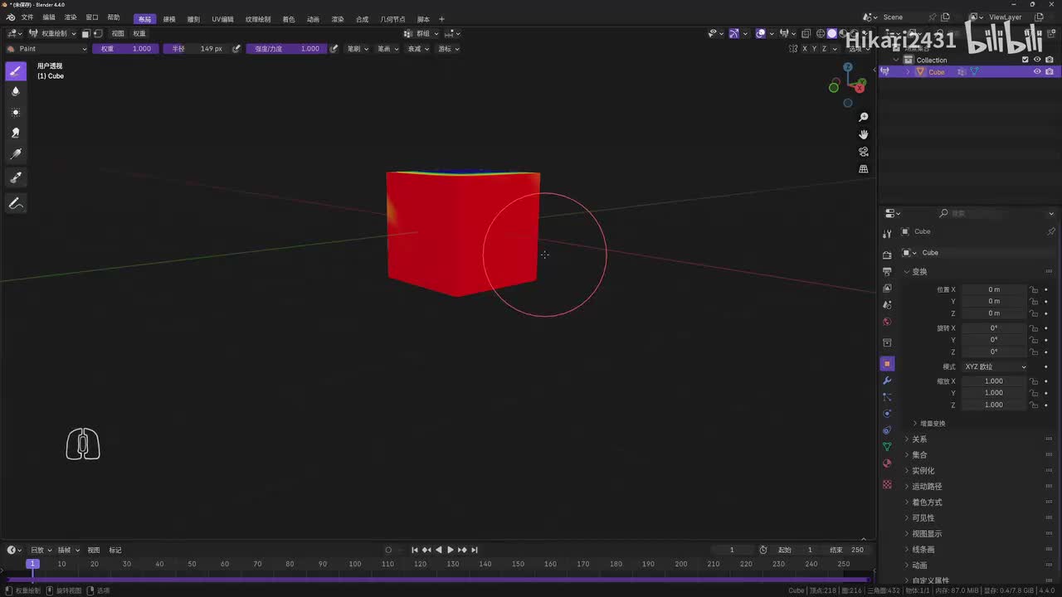1062x597 pixels.
Task: Open the Modifiers wrench tab
Action: pyautogui.click(x=887, y=381)
